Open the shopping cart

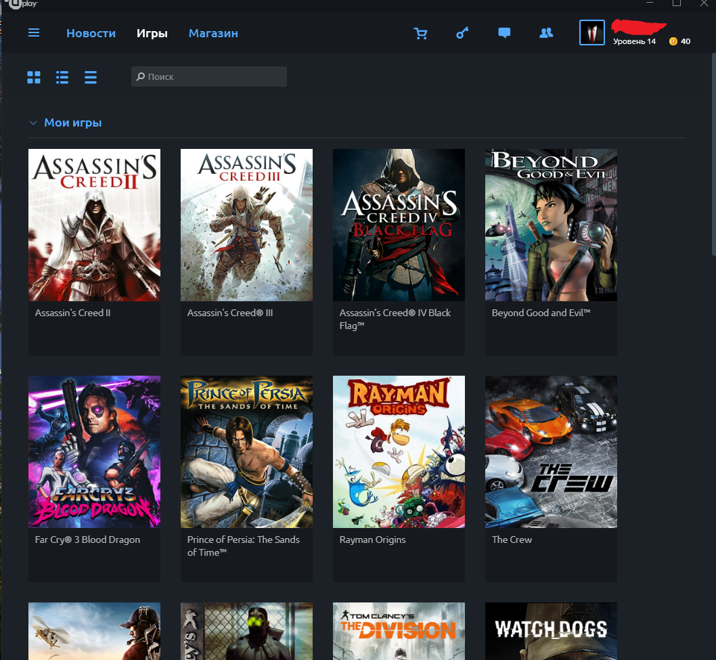click(x=420, y=33)
